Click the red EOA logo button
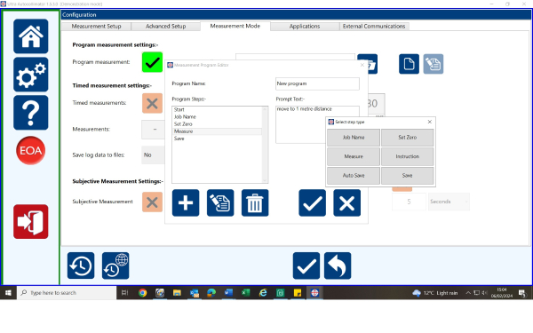 pos(30,150)
